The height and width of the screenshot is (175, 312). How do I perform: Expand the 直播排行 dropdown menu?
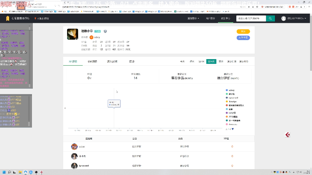[193, 18]
